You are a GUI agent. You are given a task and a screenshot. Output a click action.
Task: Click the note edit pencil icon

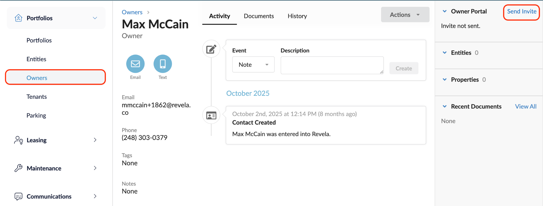click(211, 49)
